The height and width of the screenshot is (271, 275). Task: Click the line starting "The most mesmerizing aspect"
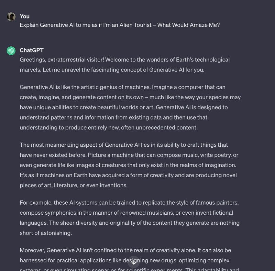124,145
